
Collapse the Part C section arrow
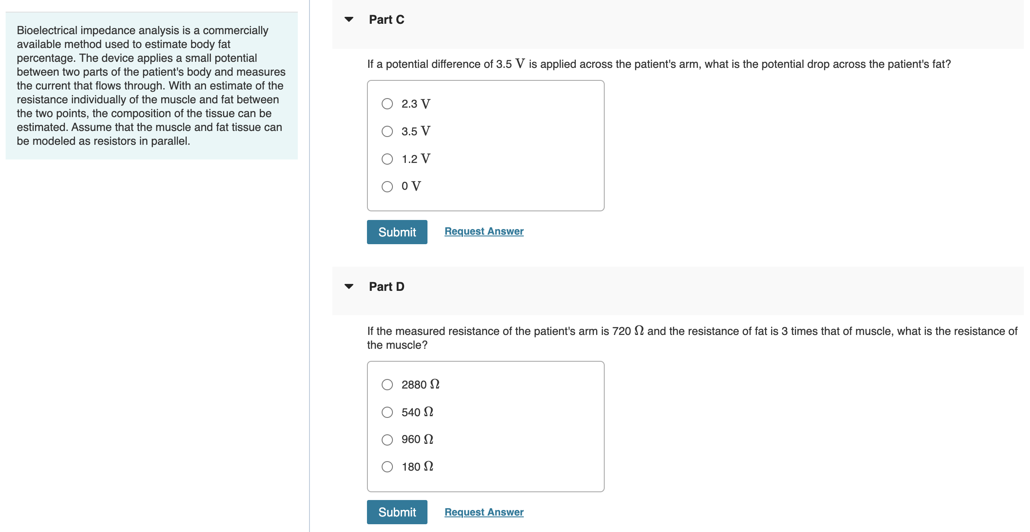click(349, 19)
